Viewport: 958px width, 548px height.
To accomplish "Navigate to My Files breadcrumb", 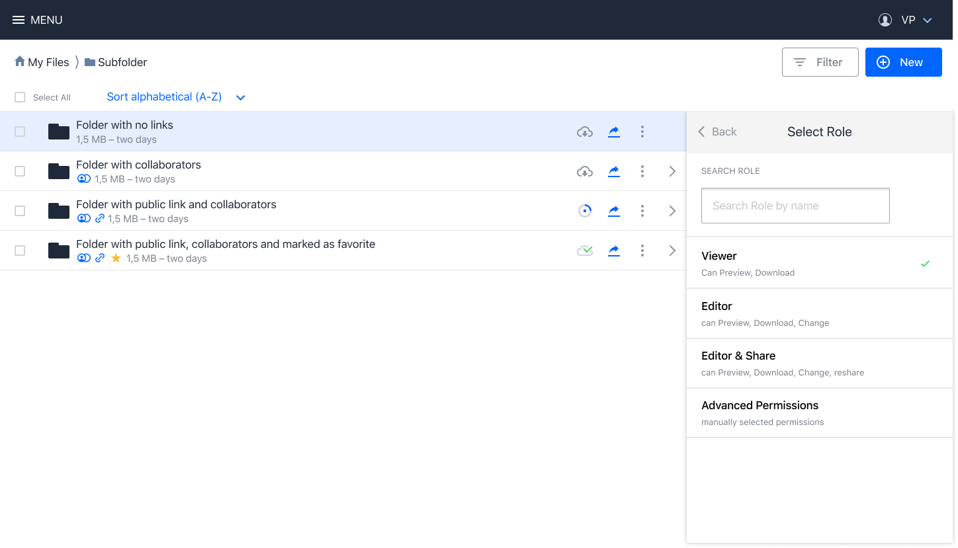I will click(48, 62).
